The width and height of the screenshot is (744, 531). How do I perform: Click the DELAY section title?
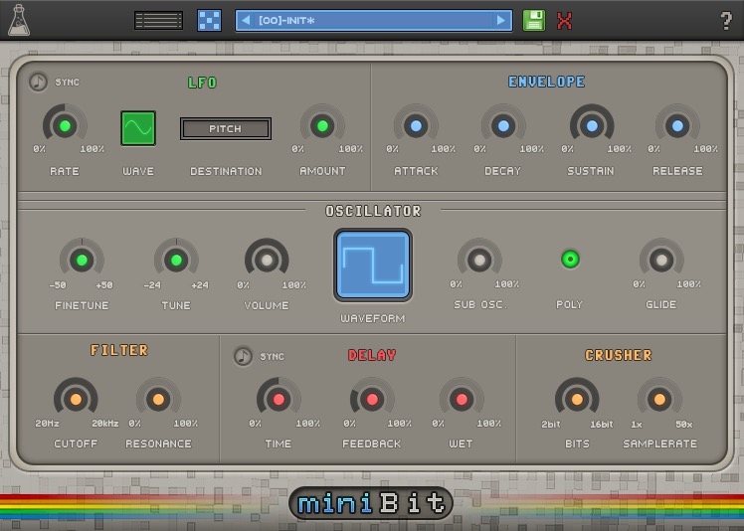(x=372, y=355)
